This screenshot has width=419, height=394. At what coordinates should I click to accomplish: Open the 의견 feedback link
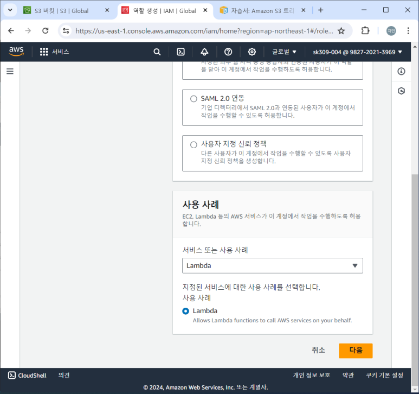(x=64, y=375)
